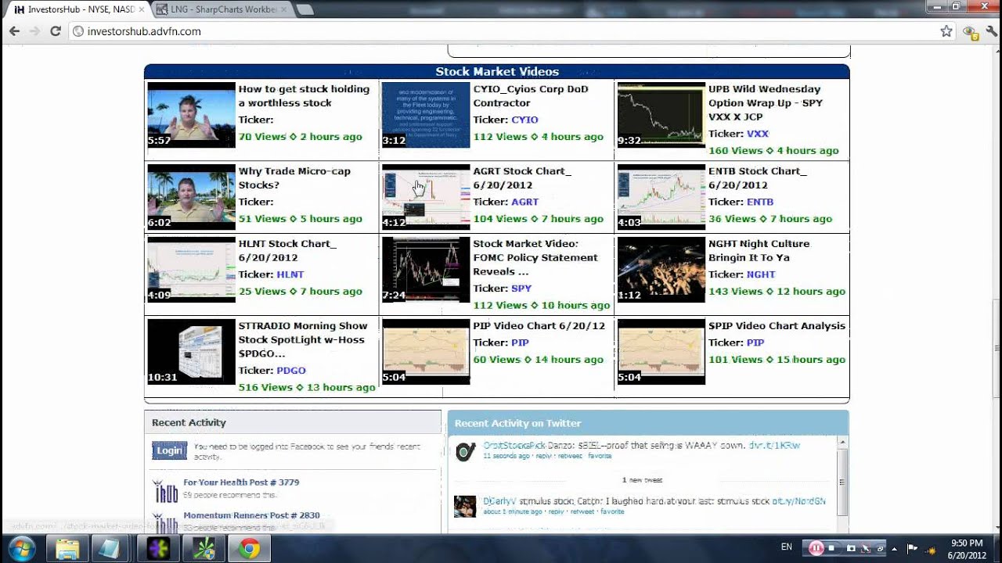Open the CYIO ticker link
The image size is (1002, 563).
coord(524,120)
